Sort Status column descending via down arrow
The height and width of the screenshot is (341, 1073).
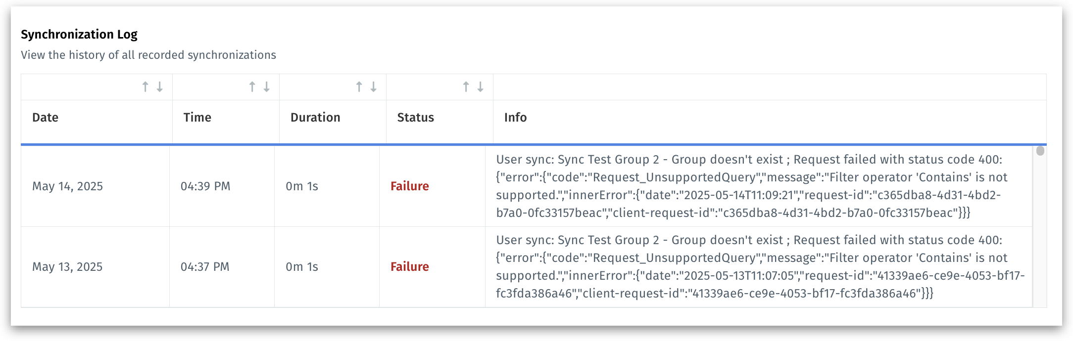[x=481, y=87]
